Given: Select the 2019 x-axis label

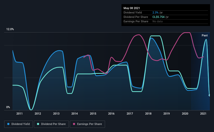Looking at the screenshot, I should click(x=167, y=114).
